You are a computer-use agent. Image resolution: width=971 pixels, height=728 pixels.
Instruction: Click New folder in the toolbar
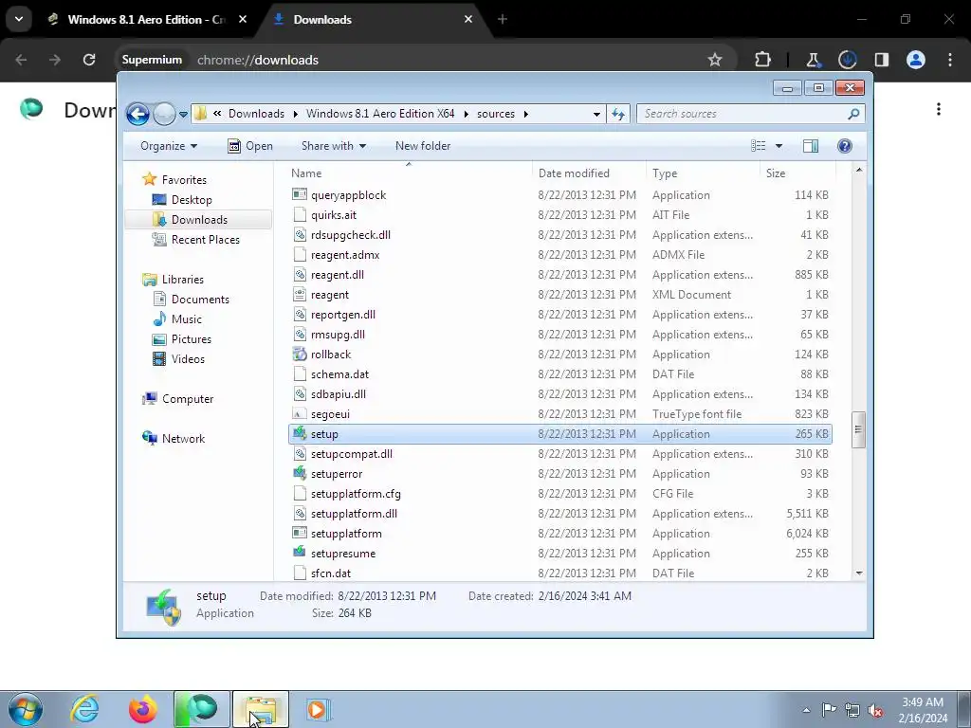(423, 146)
